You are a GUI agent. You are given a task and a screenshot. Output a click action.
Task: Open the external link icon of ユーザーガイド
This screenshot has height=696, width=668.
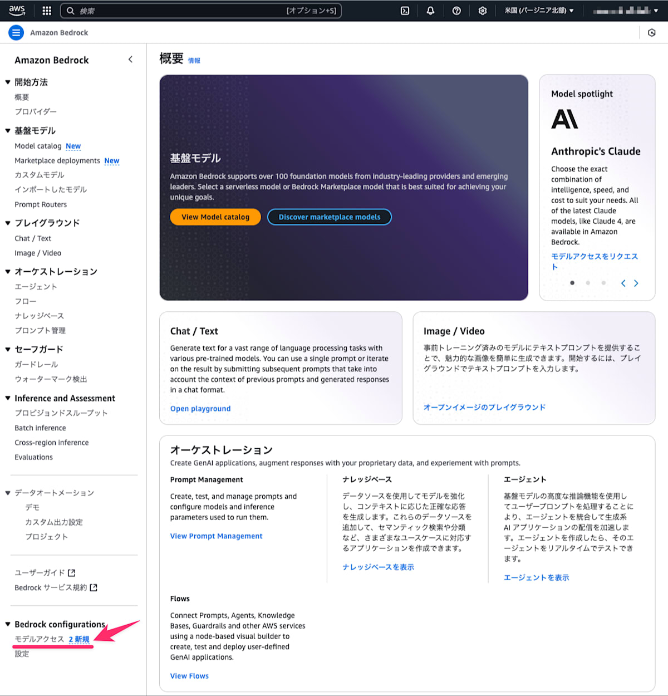tap(71, 573)
